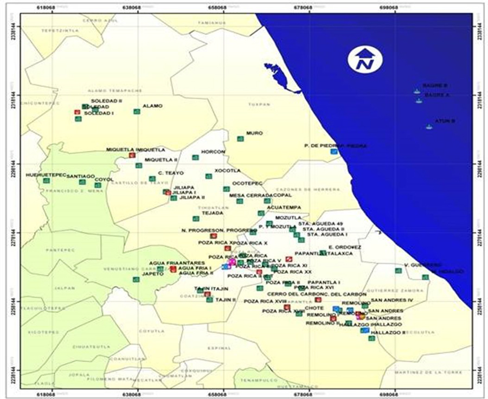Click the SANTIAGO station marker
488x399 pixels.
click(x=82, y=182)
